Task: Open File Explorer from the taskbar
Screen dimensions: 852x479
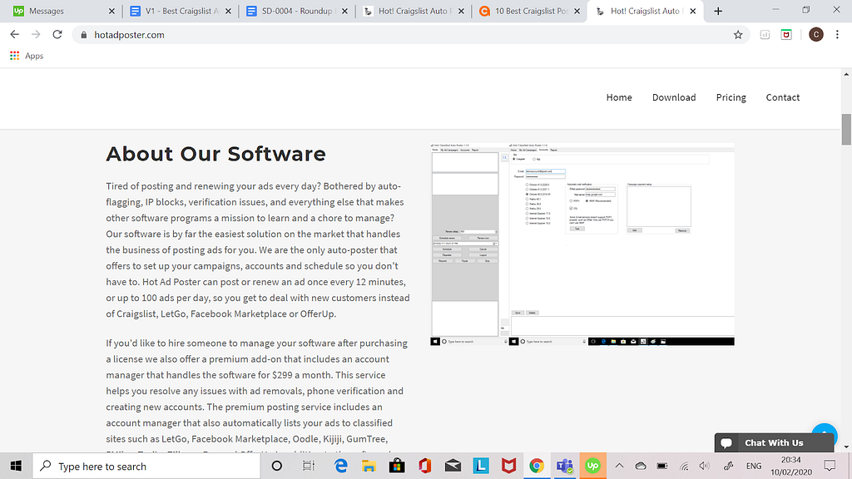Action: point(369,466)
